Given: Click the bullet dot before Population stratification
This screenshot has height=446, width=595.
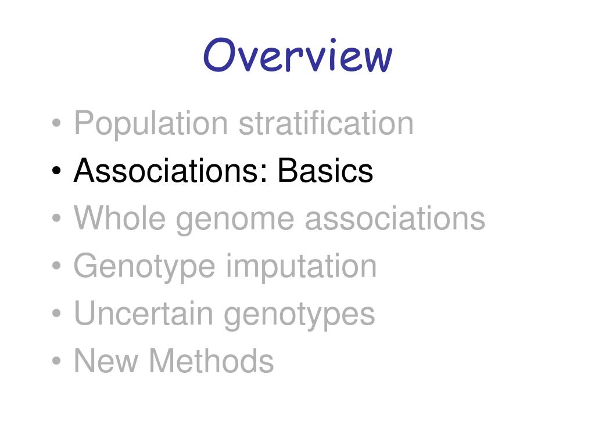Looking at the screenshot, I should click(56, 123).
